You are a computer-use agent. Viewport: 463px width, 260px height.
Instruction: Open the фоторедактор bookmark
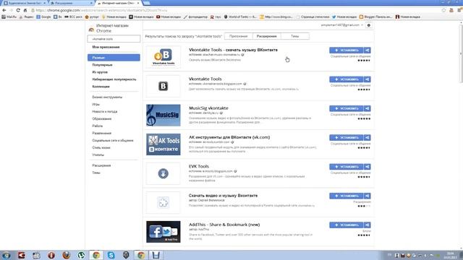click(195, 17)
